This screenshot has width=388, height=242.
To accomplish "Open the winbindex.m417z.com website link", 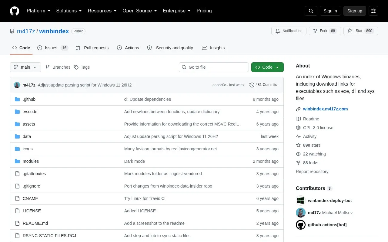I will pyautogui.click(x=326, y=109).
